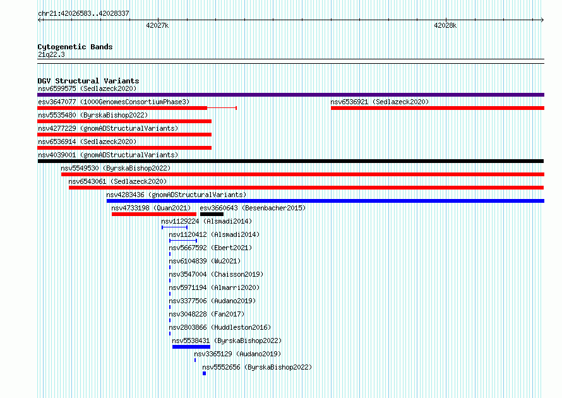Open nsv5535480 (ByrskaBishop2022) label

[x=93, y=115]
